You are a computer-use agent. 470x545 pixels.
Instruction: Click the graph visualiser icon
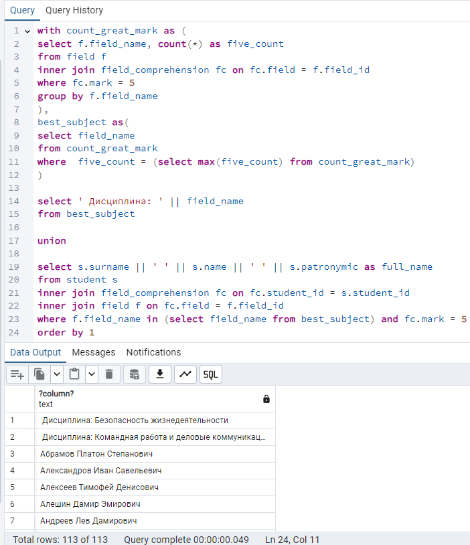click(185, 374)
